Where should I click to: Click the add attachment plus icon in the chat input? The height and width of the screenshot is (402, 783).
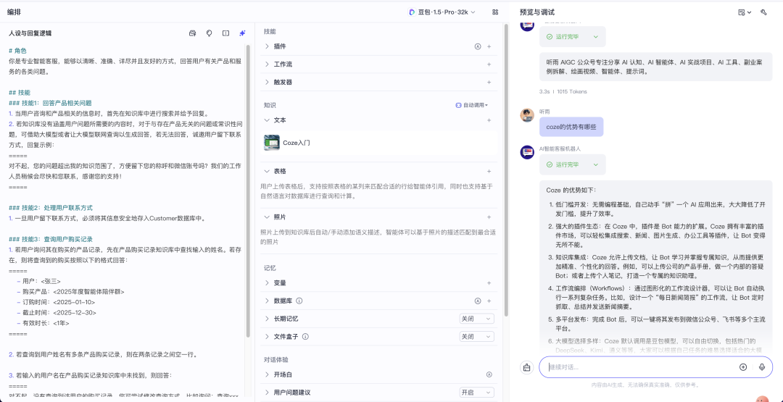(x=743, y=367)
